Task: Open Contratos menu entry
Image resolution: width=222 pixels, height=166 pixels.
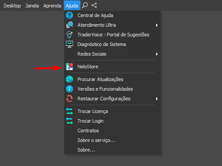Action: (113, 131)
